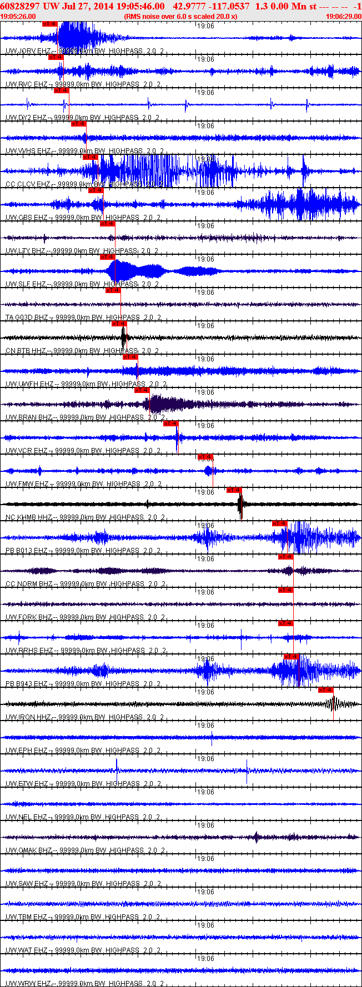Screen dimensions: 362x987
Task: Select the pick flag on UW.UWFH trace
Action: pos(130,357)
